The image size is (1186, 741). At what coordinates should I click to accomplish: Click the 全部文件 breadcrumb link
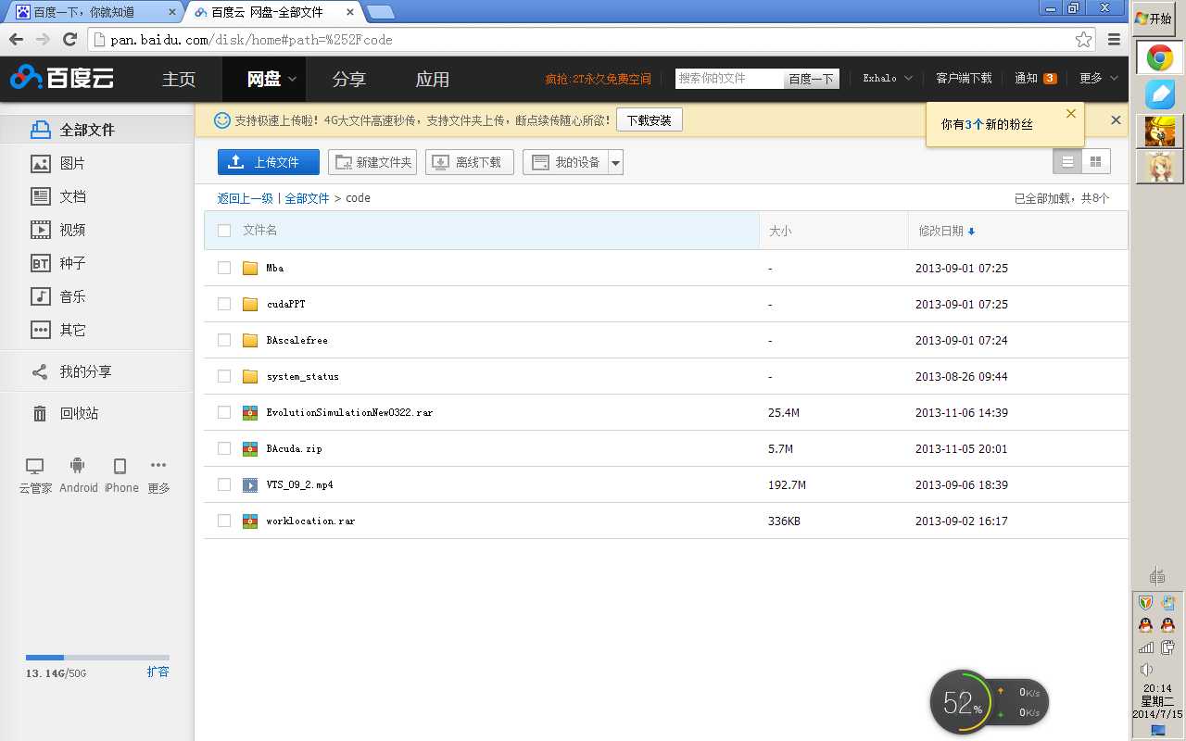click(x=307, y=198)
